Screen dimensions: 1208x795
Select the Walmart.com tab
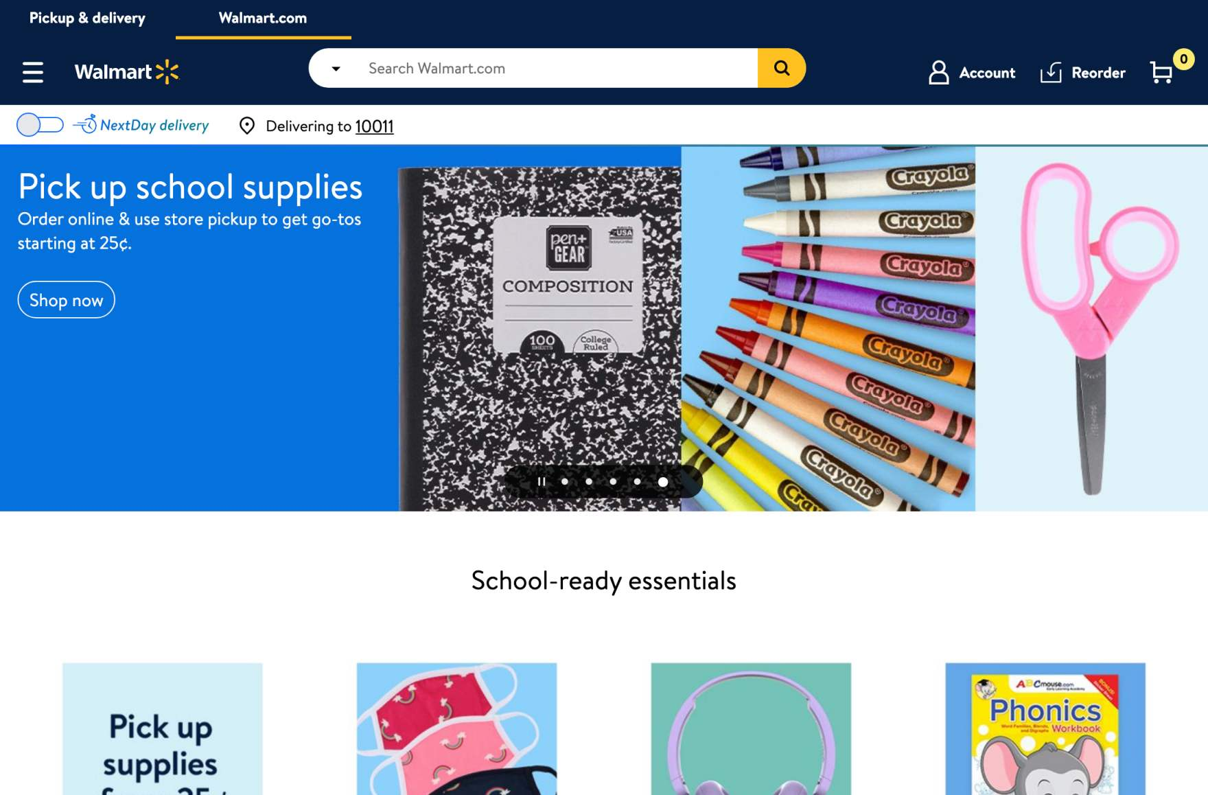263,18
